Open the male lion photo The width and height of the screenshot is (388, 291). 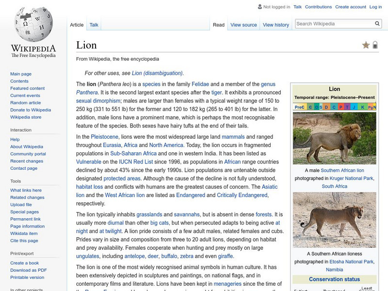(x=334, y=138)
